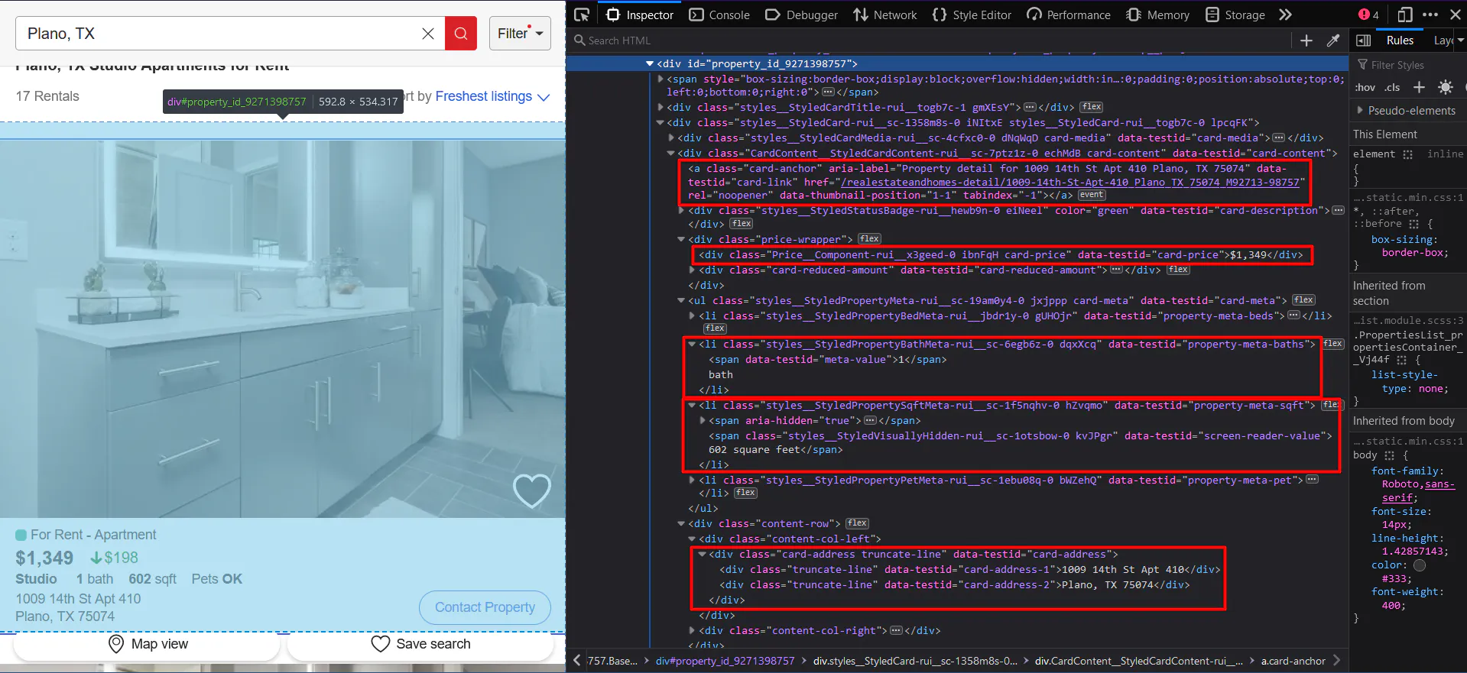Viewport: 1467px width, 673px height.
Task: Toggle the :hov pseudo-class panel
Action: (1365, 87)
